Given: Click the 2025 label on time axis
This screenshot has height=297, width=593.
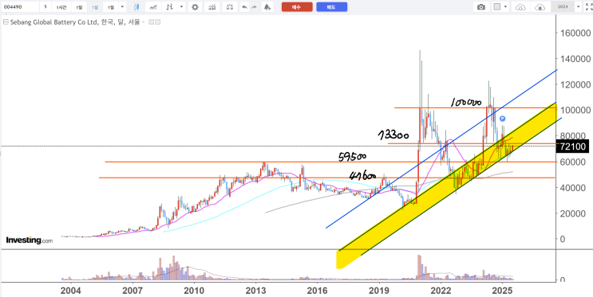Looking at the screenshot, I should 502,291.
